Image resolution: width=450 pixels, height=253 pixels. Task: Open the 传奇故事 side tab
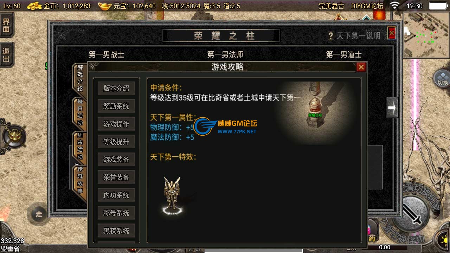[x=80, y=180]
